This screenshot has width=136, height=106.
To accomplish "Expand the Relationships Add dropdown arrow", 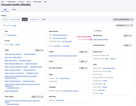I will click(x=131, y=36).
